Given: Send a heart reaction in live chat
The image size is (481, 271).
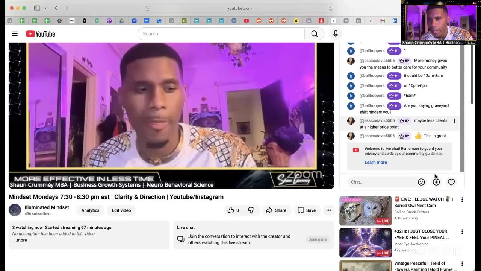Looking at the screenshot, I should click(451, 182).
